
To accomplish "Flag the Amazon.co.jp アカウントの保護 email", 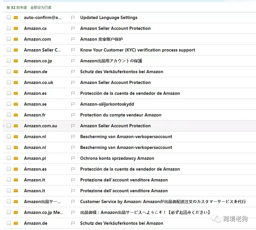I will (73, 61).
